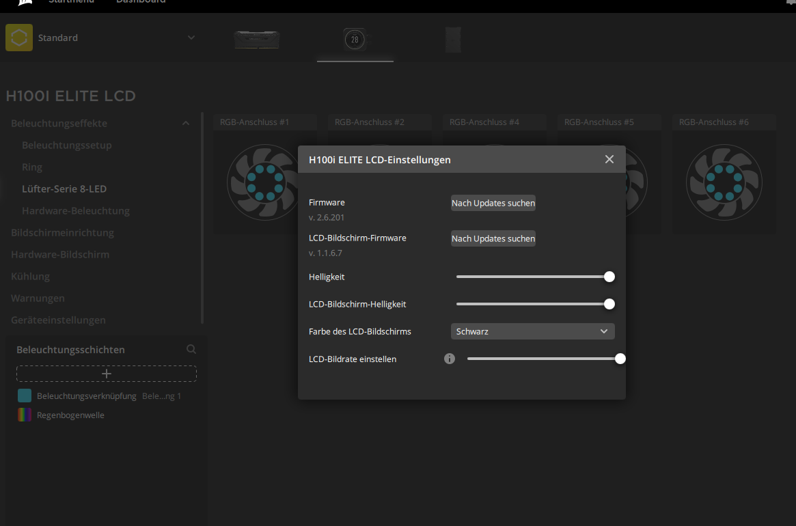
Task: Open Hardware-Bildschirm menu item
Action: [60, 254]
